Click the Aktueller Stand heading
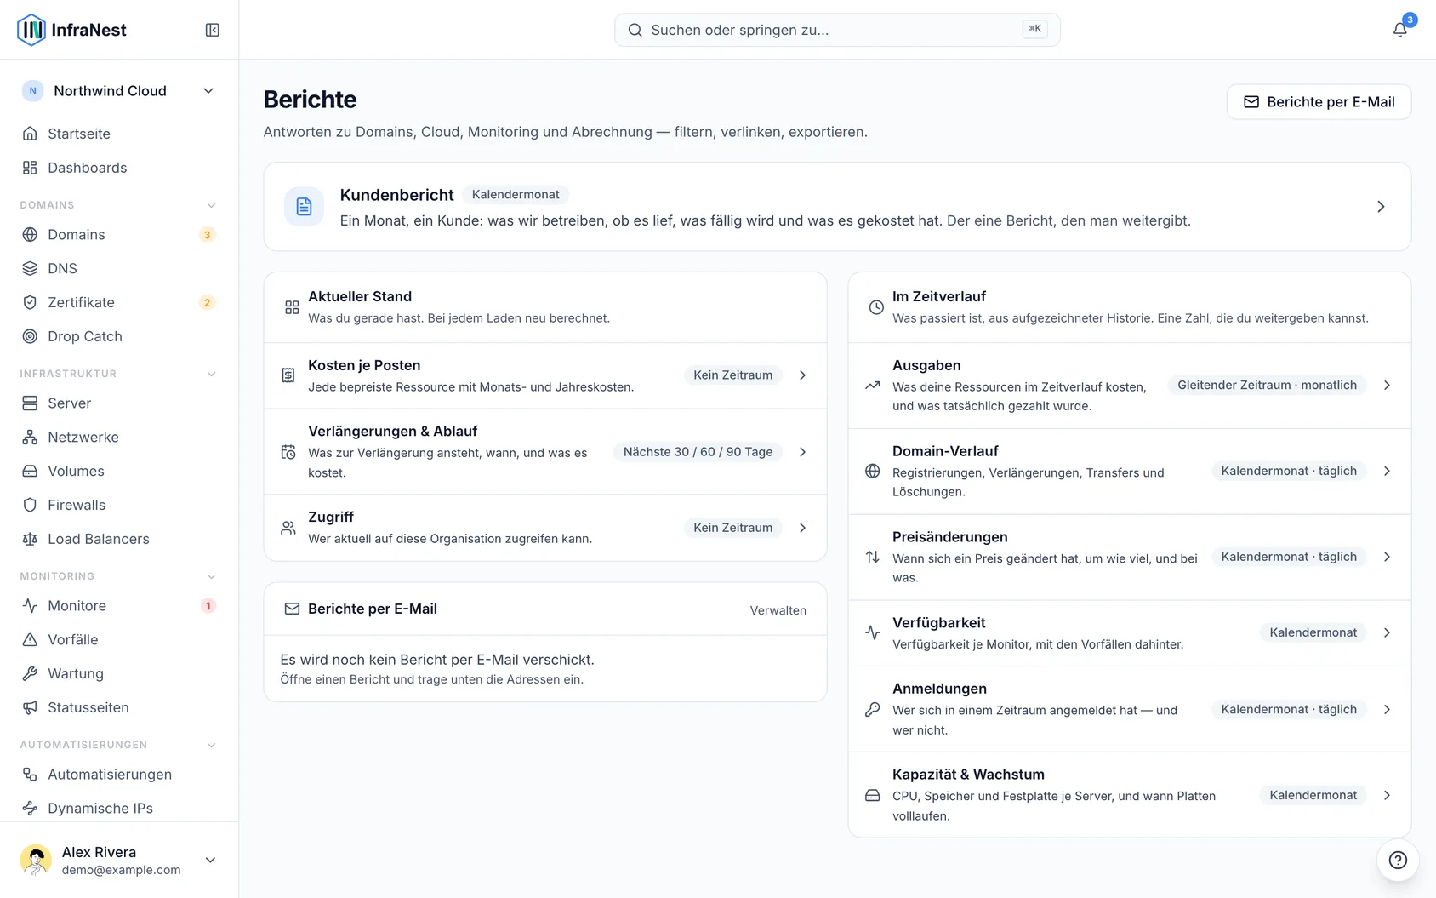 coord(360,296)
